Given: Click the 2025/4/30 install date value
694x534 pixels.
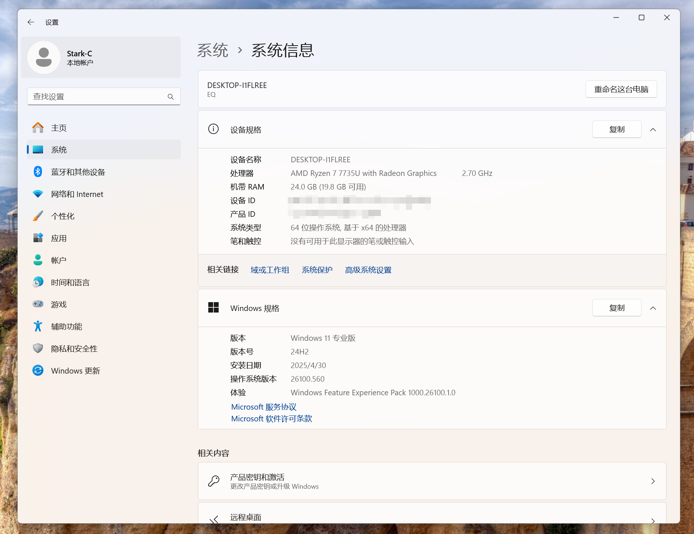Looking at the screenshot, I should pos(308,365).
